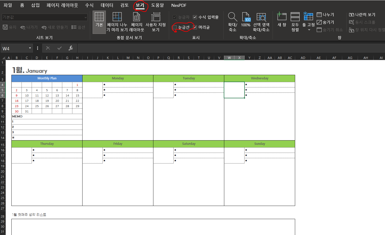
Task: Select column W header
Action: (x=229, y=58)
